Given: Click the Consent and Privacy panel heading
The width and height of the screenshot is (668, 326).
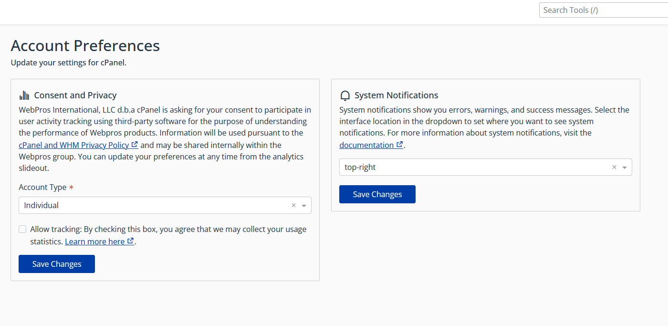Looking at the screenshot, I should tap(75, 95).
